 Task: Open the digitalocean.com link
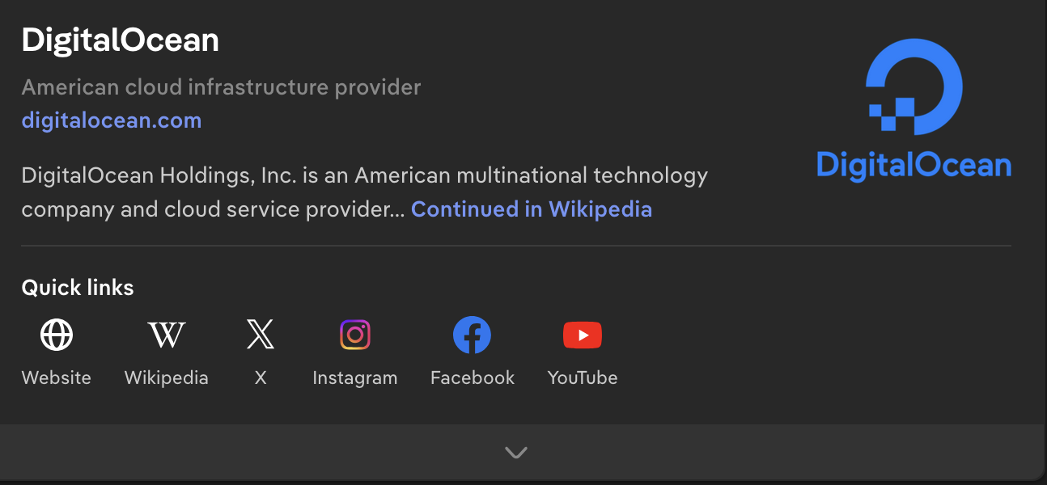pos(112,120)
